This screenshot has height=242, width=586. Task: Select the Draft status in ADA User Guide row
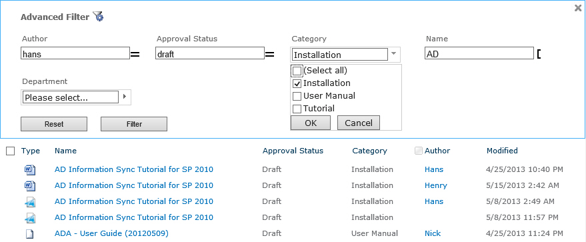click(272, 234)
